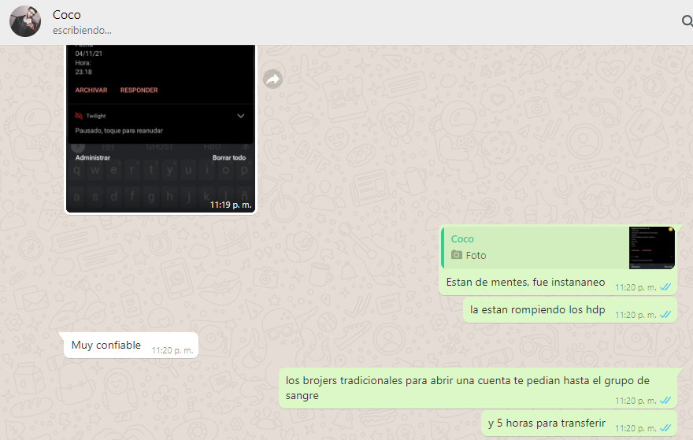Click read receipt on "la estan rompiendo" message
Image resolution: width=693 pixels, height=440 pixels.
coord(665,315)
